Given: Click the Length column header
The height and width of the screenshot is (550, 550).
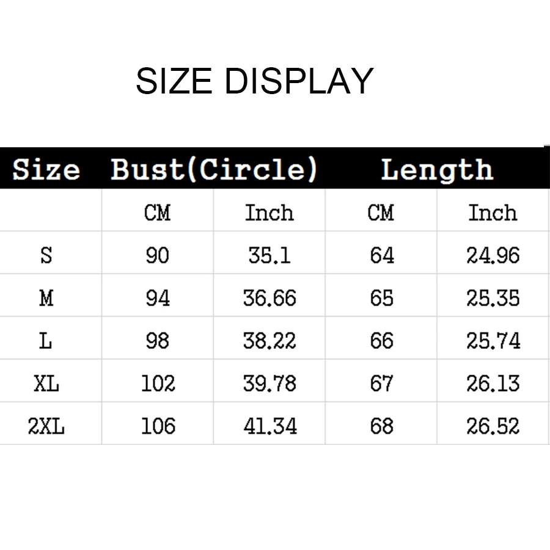Looking at the screenshot, I should coord(437,170).
